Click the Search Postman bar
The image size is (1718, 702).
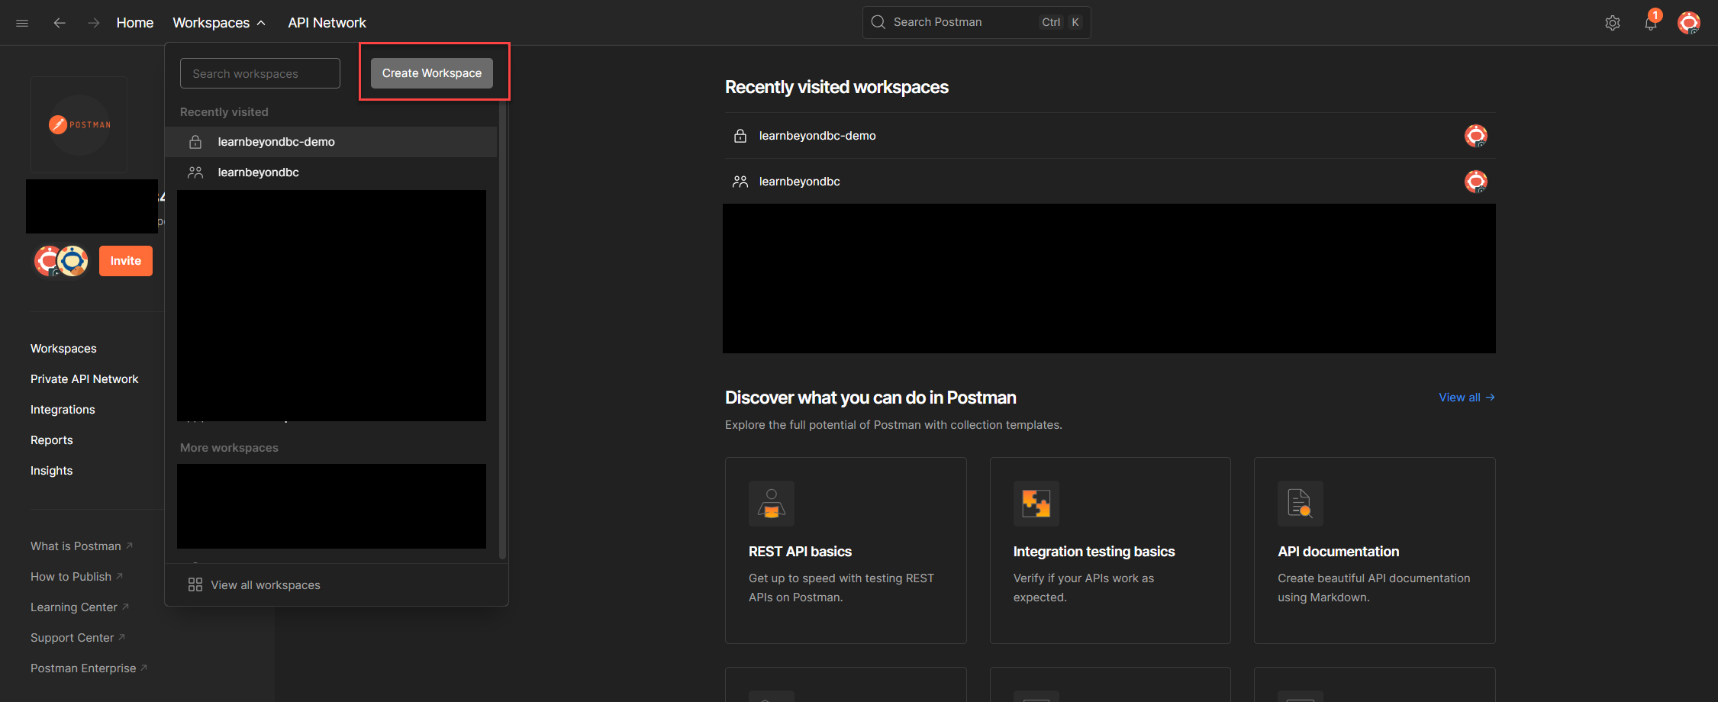tap(976, 22)
